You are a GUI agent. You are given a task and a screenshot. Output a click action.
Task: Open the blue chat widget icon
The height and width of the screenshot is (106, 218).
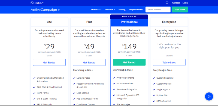point(209,97)
